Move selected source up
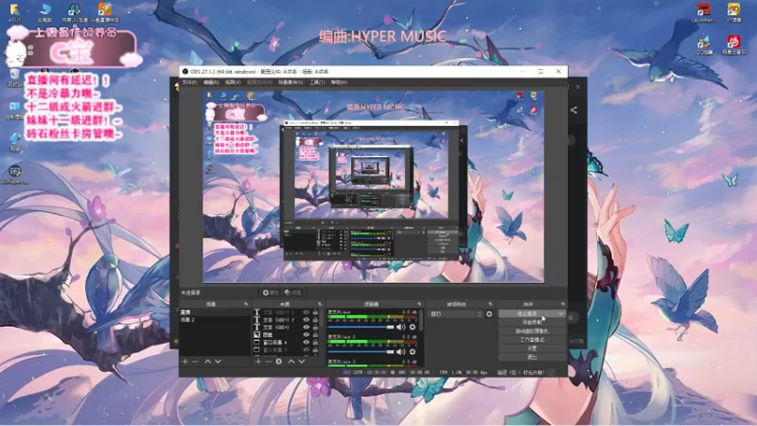Viewport: 757px width, 426px height. point(291,362)
